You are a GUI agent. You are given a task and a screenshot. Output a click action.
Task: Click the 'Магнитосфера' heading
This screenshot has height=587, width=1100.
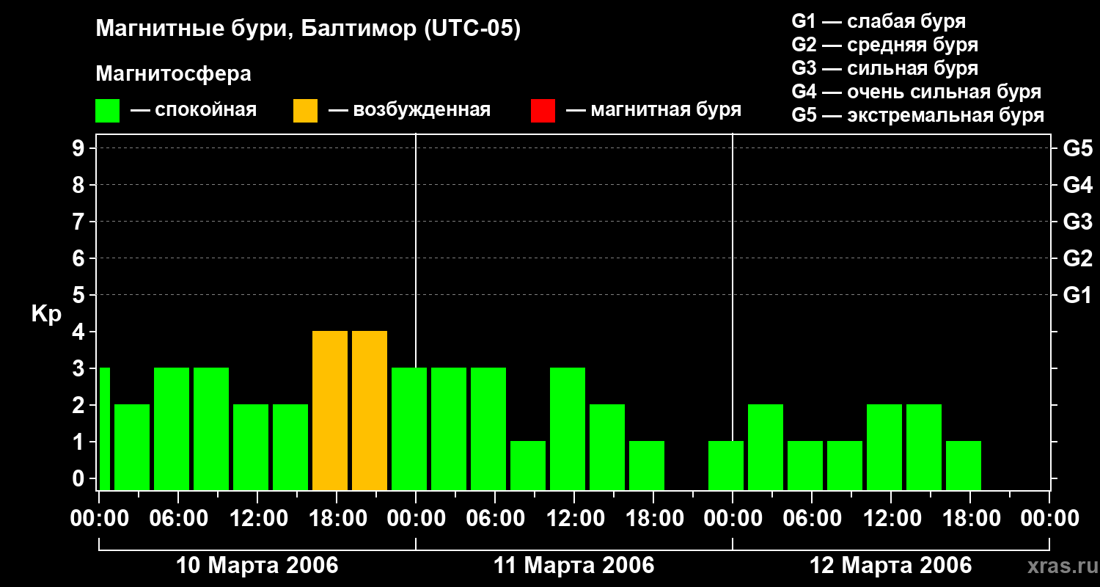pyautogui.click(x=174, y=74)
